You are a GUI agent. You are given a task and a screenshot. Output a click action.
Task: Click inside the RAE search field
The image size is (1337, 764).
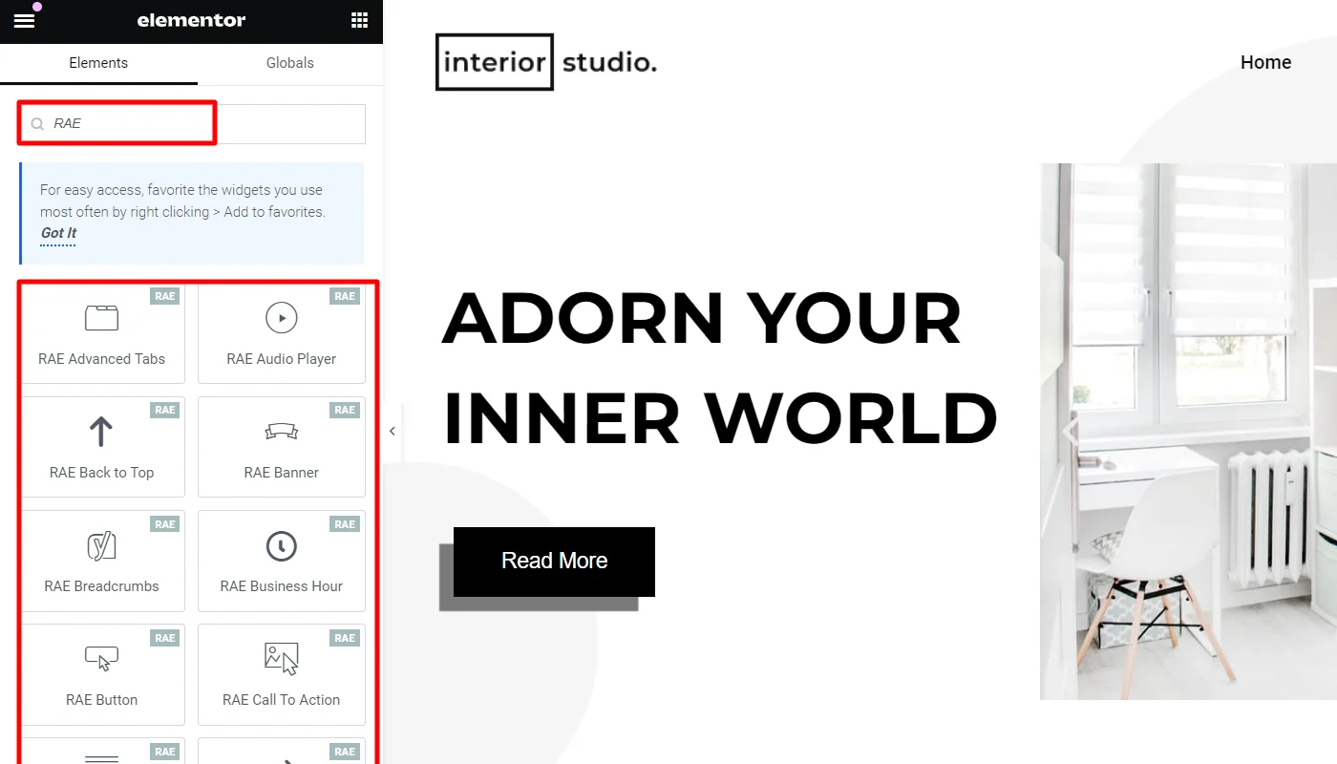point(124,123)
